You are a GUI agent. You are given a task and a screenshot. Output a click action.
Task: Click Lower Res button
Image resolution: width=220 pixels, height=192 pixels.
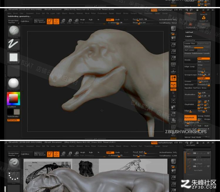tap(190, 44)
